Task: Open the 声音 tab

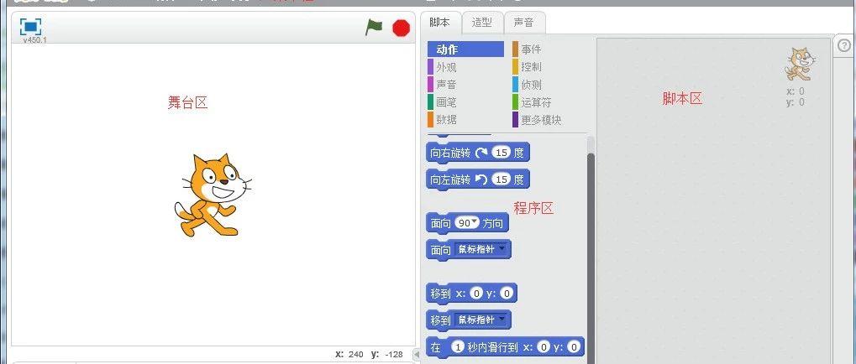Action: click(x=524, y=23)
